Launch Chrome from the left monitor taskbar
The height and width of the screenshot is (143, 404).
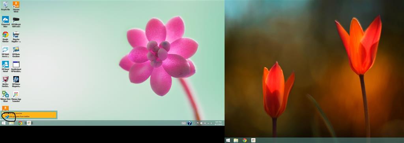(21, 123)
